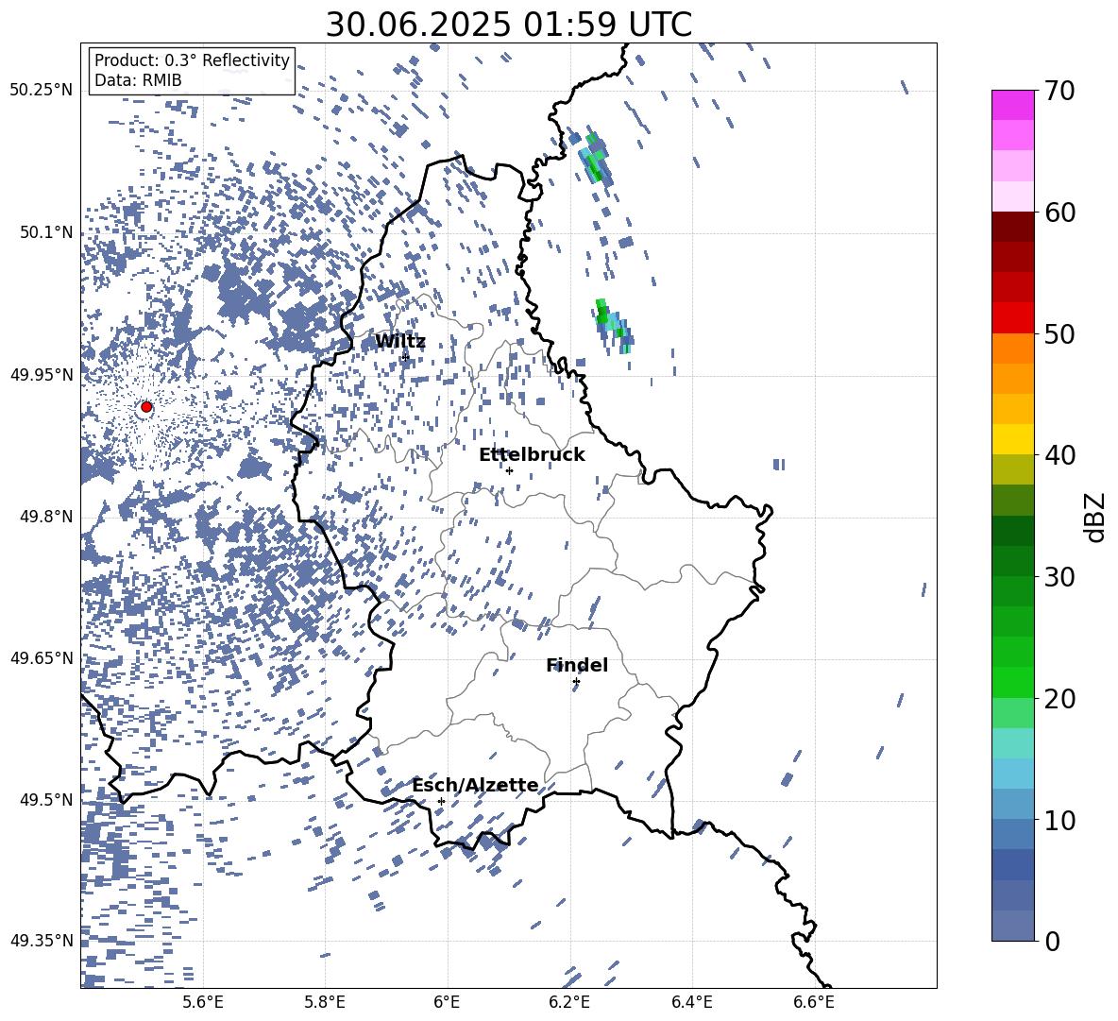Click colorbar tick label 0
The height and width of the screenshot is (1021, 1118).
1052,941
